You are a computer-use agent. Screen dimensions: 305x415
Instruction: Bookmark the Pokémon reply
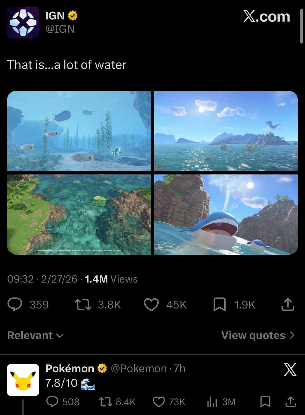(265, 402)
